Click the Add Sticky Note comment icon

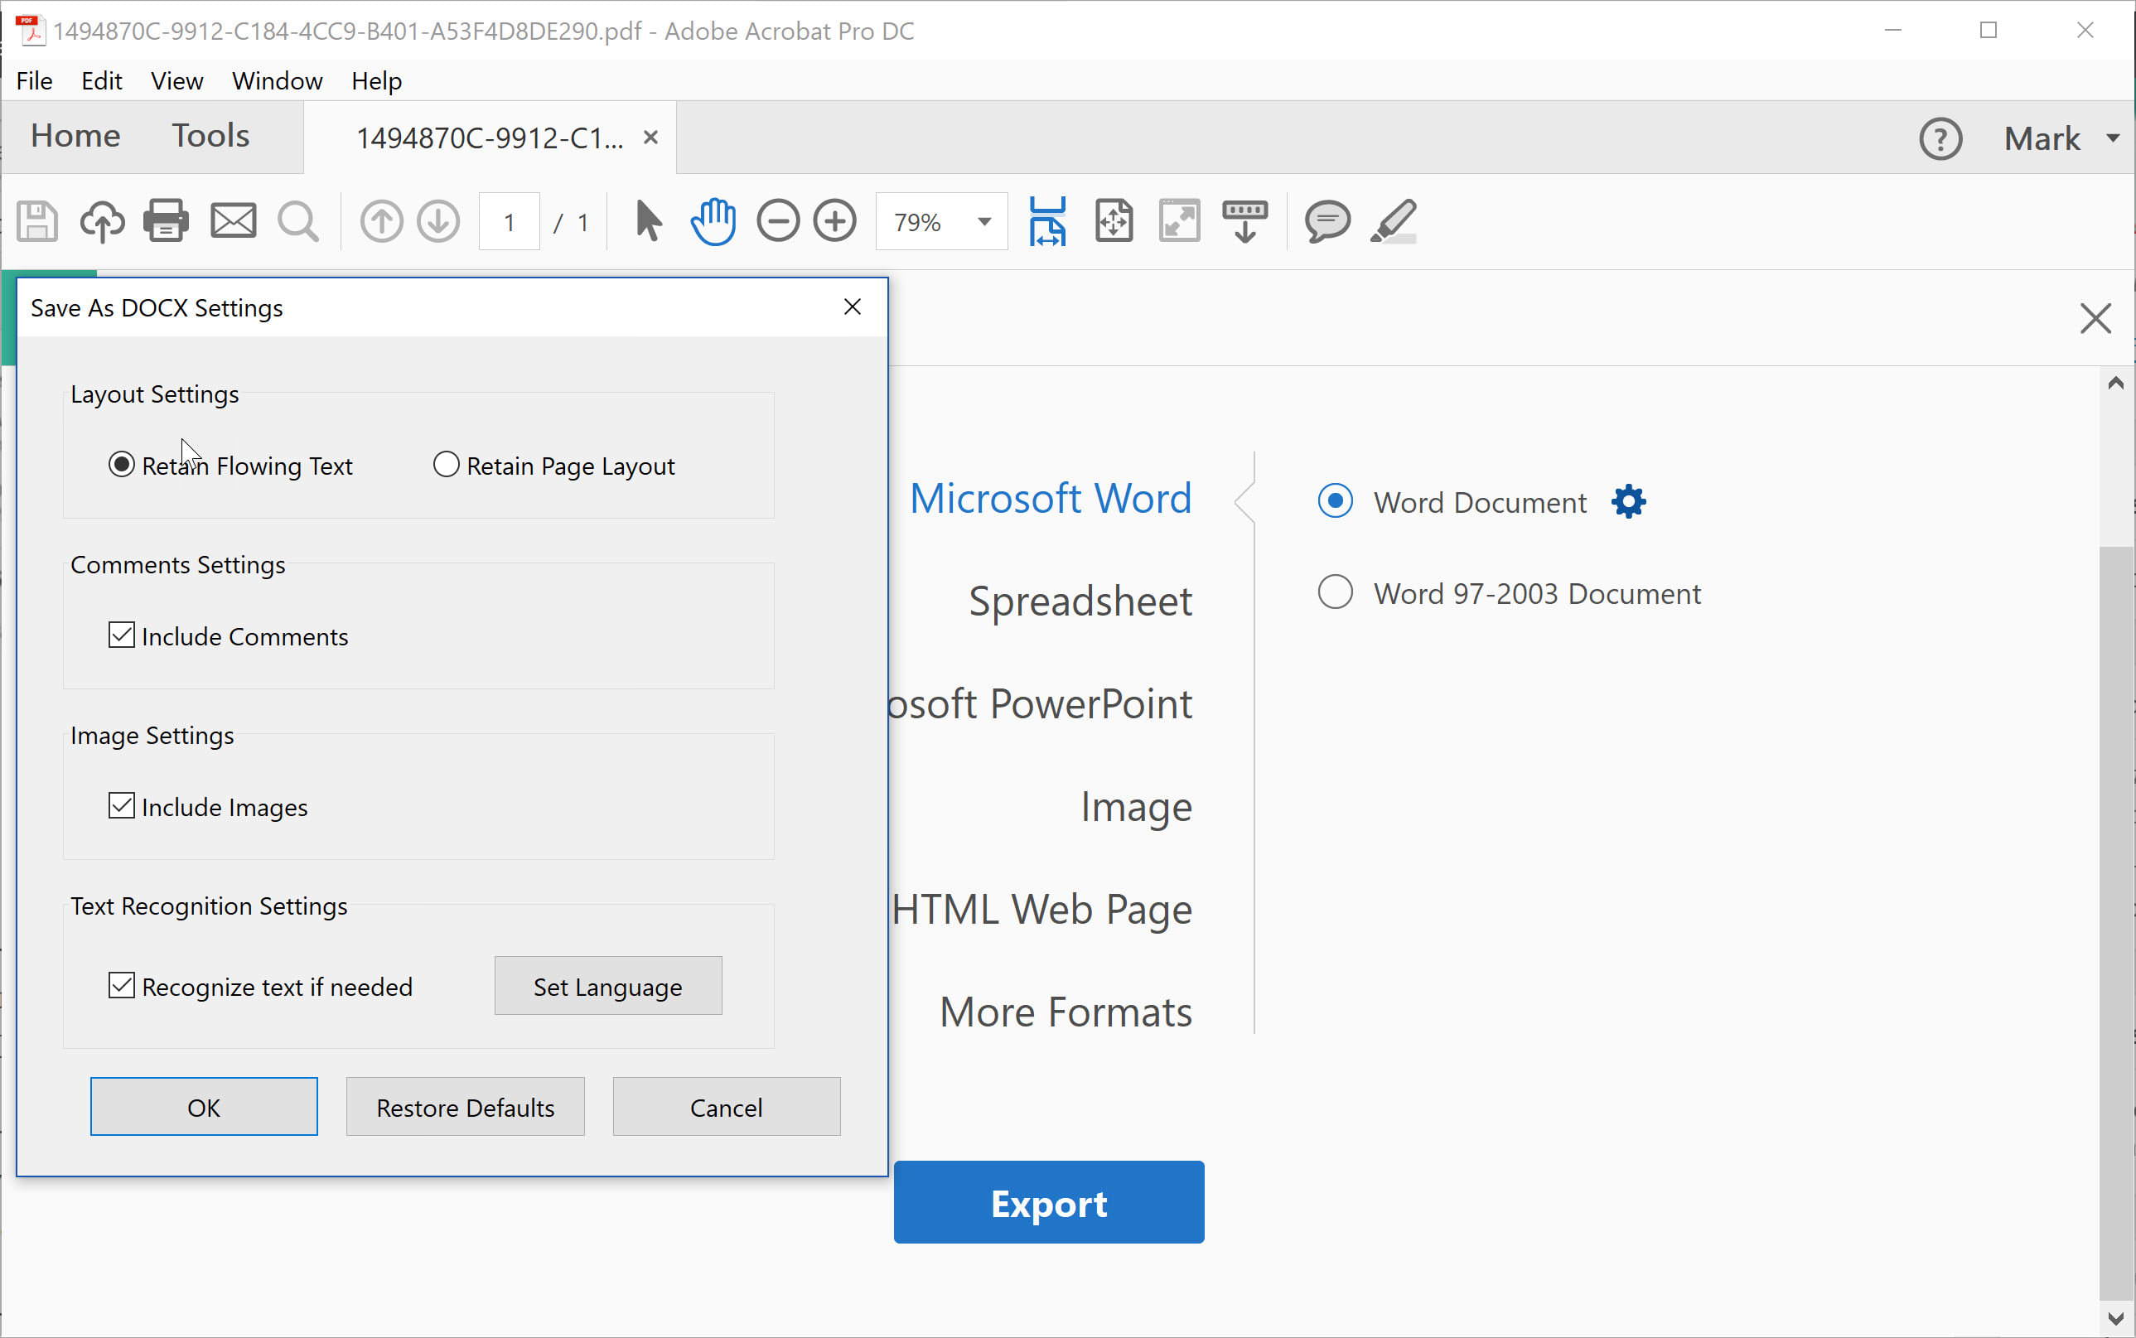coord(1322,220)
